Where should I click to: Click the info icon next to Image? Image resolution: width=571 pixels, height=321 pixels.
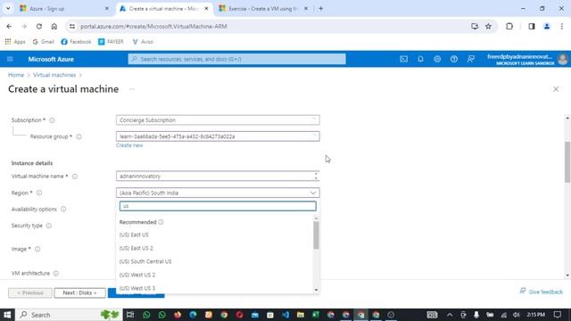[37, 249]
